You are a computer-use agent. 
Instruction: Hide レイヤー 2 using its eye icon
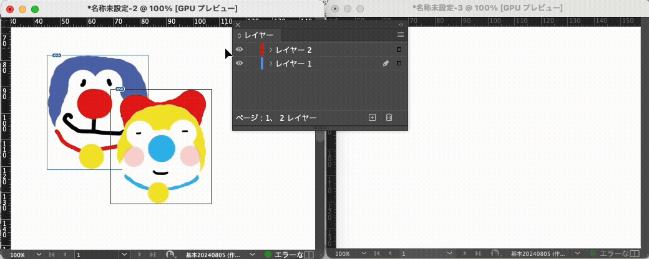239,49
